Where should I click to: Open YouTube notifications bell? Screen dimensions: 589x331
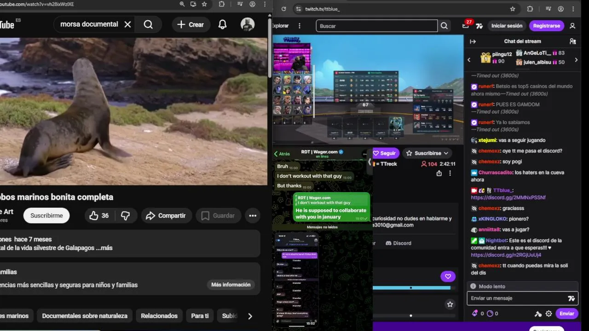(222, 24)
